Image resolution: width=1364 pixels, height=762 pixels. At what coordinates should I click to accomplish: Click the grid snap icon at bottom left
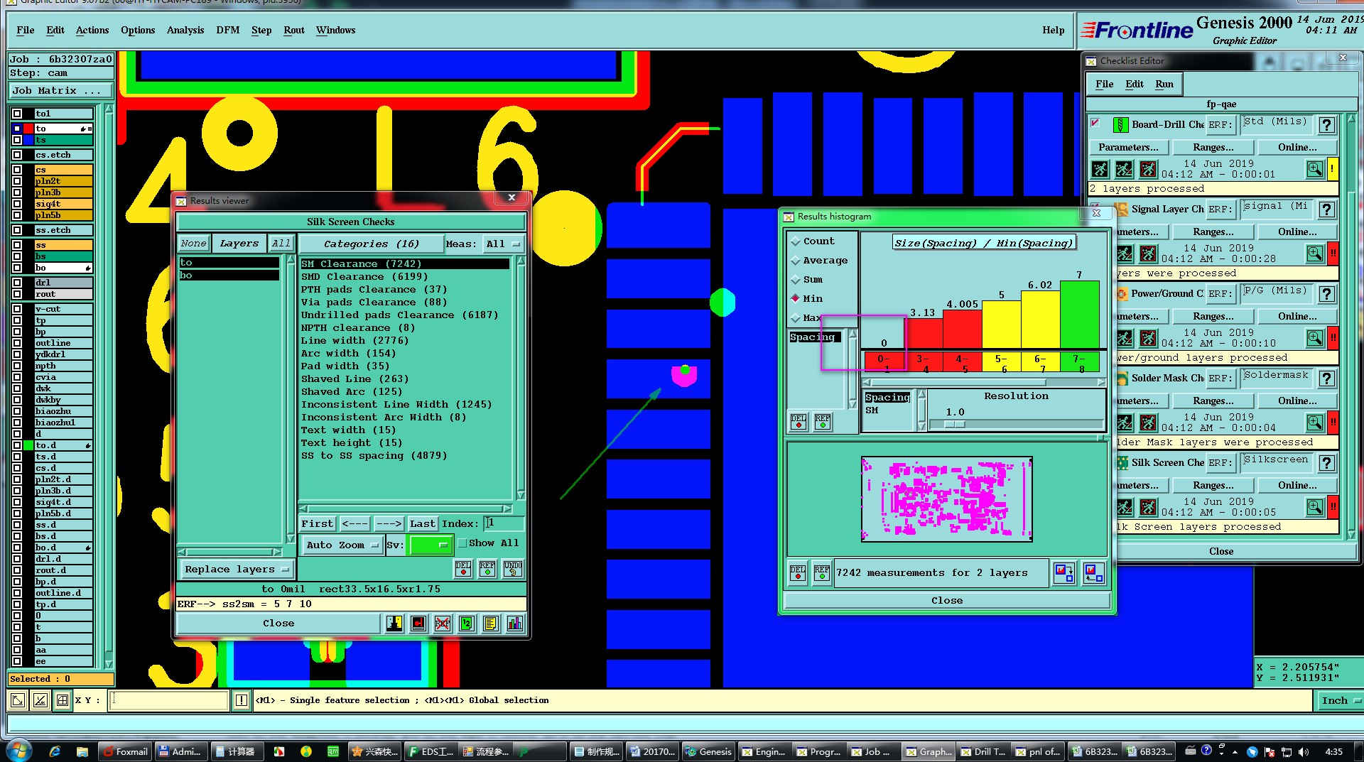[63, 701]
